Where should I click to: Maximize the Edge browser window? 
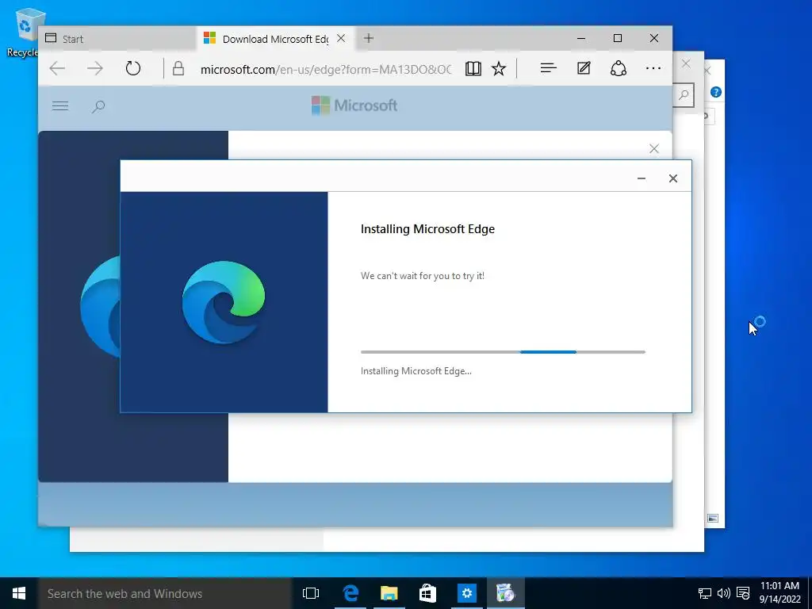[618, 38]
